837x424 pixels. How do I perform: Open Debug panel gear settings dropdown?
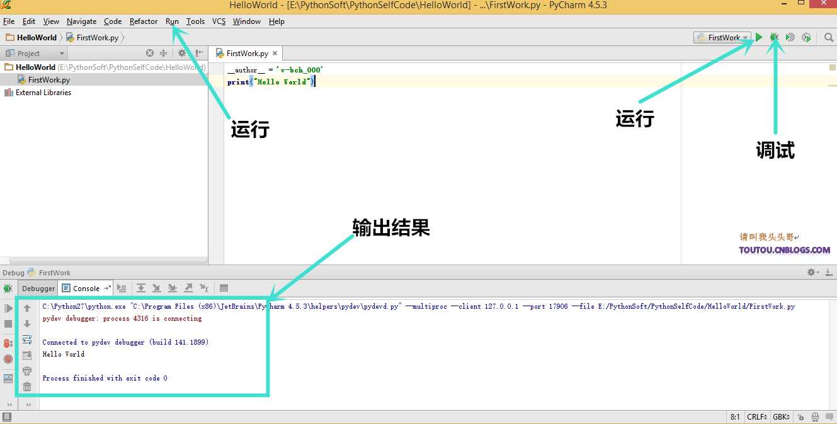[813, 273]
